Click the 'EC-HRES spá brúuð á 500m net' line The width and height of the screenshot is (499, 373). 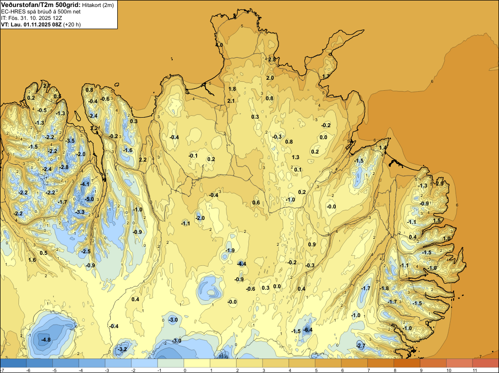pyautogui.click(x=41, y=11)
